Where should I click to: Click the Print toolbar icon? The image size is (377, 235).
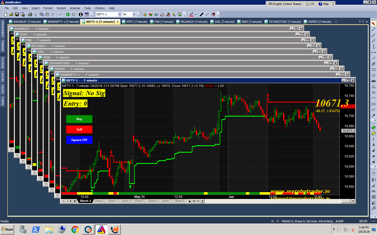point(30,15)
